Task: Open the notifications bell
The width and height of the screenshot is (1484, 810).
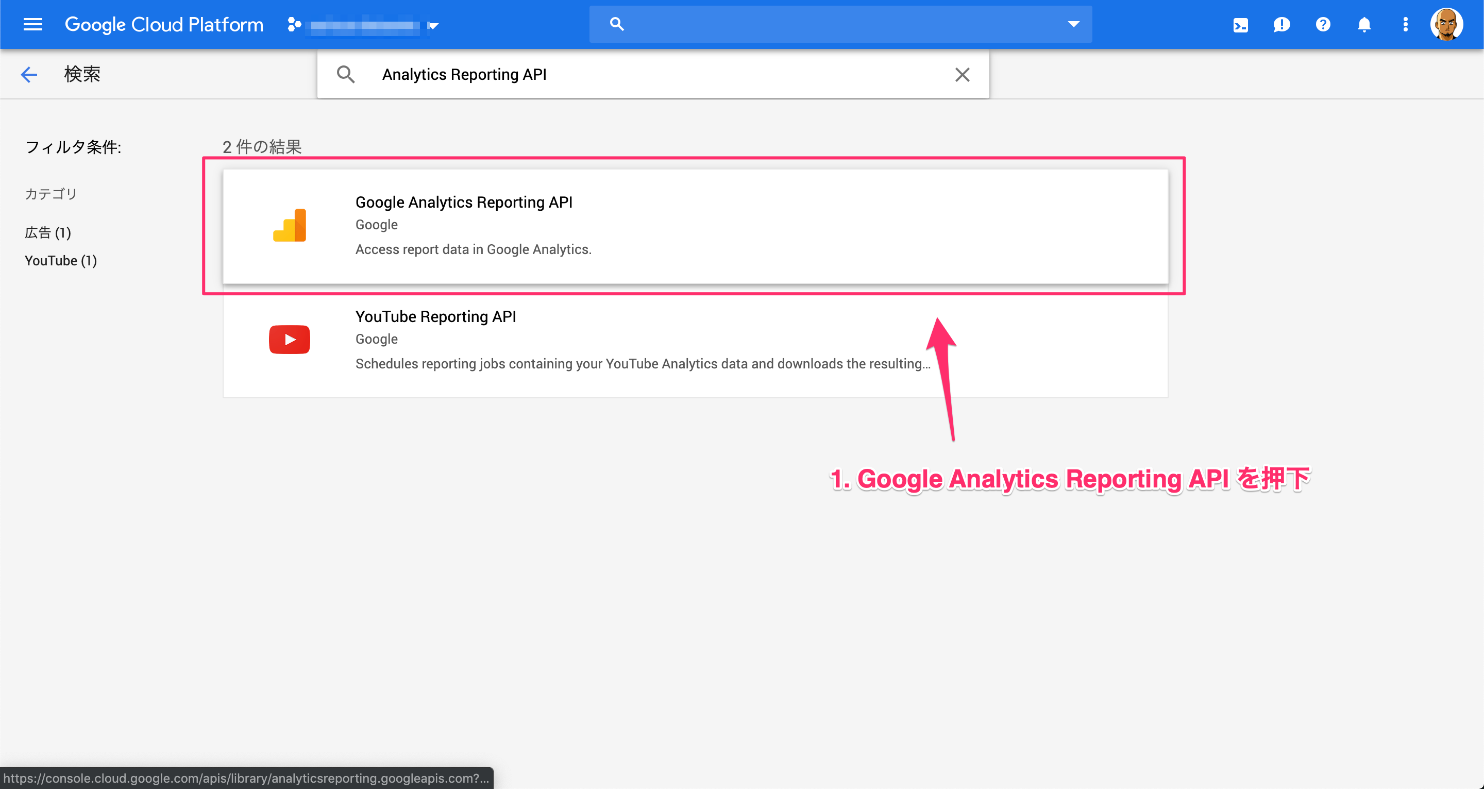Action: click(1363, 24)
